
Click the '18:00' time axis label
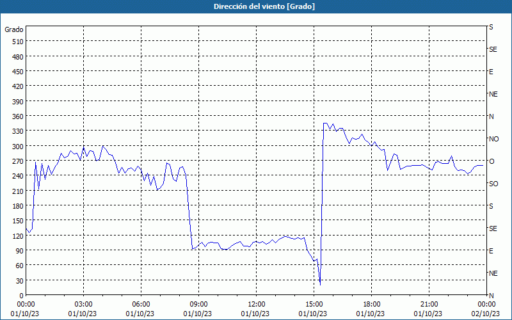pos(371,305)
